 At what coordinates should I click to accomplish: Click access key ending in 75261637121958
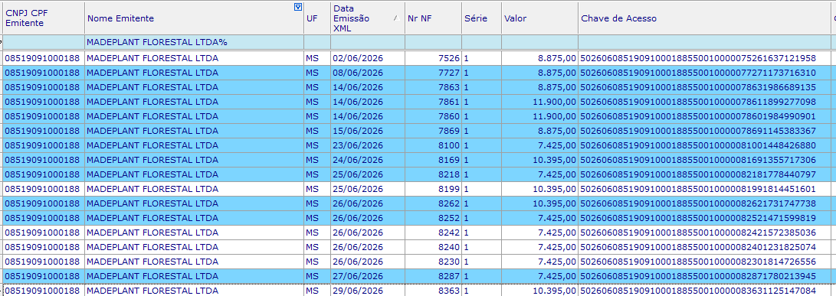(704, 58)
